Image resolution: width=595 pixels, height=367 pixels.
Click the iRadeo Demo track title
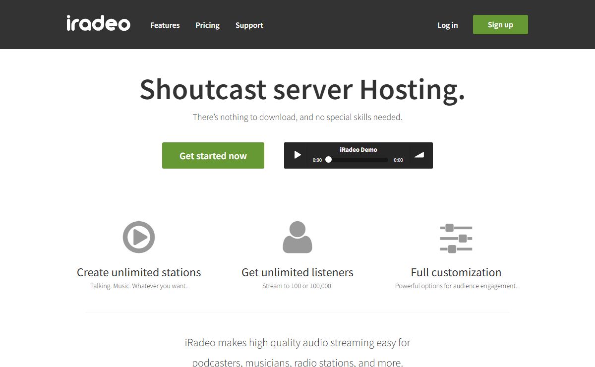[358, 149]
